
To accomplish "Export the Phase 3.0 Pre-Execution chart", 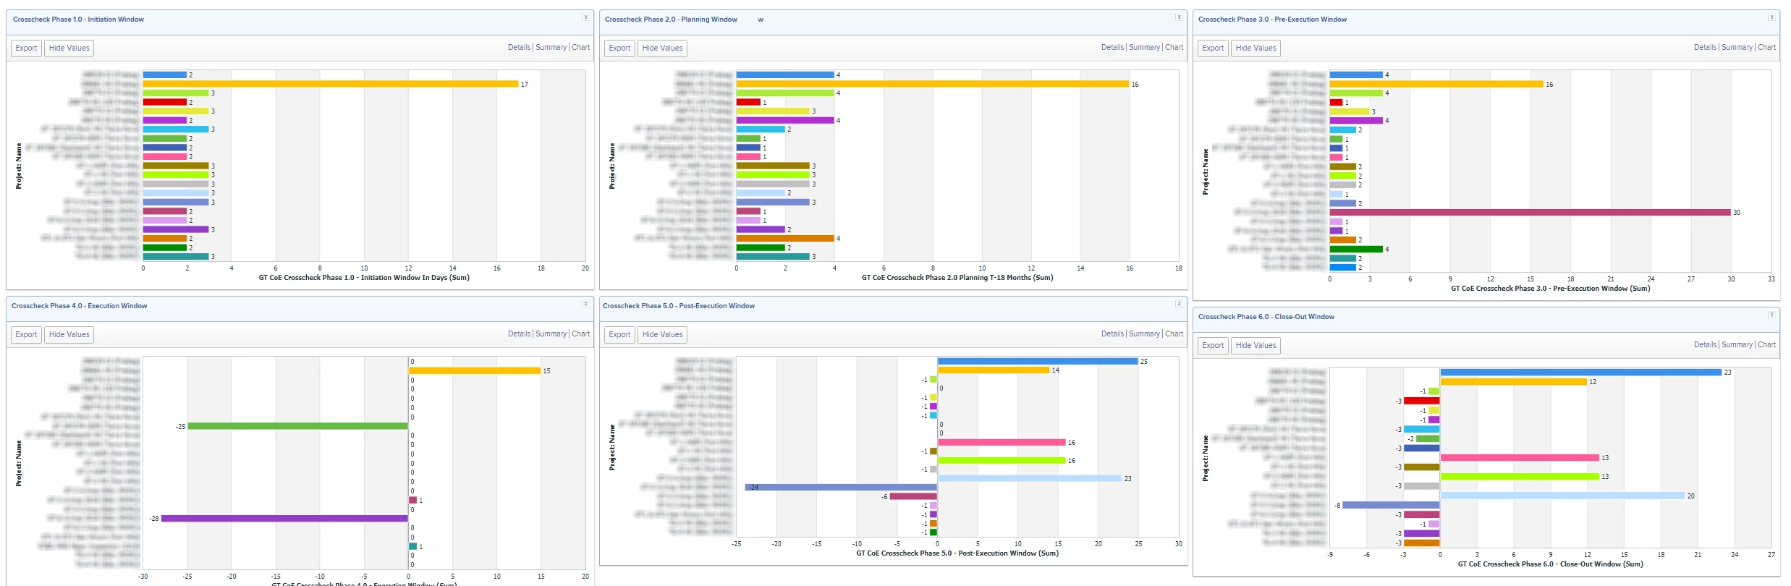I will (x=1213, y=48).
